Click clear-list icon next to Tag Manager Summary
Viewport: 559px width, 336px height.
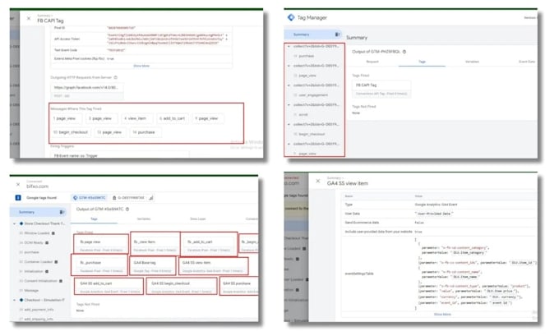[x=337, y=35]
